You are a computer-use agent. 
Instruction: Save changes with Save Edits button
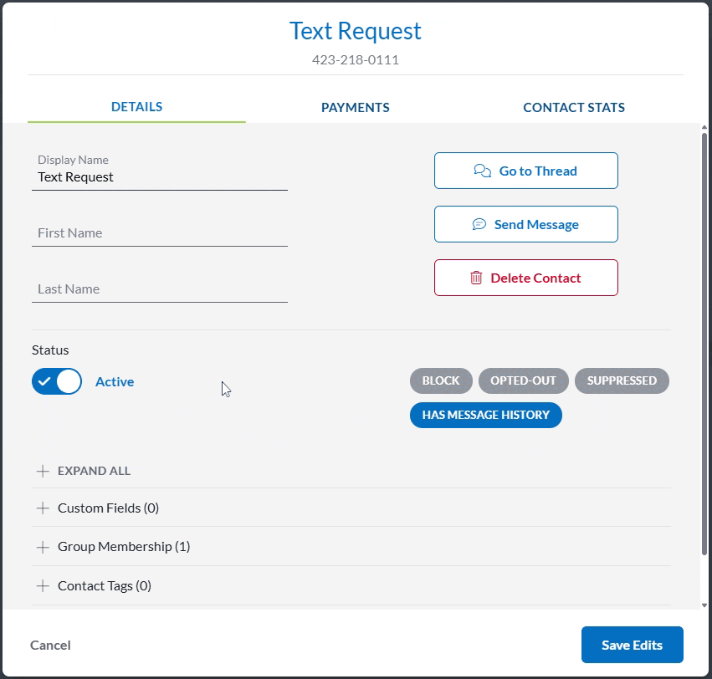(632, 645)
